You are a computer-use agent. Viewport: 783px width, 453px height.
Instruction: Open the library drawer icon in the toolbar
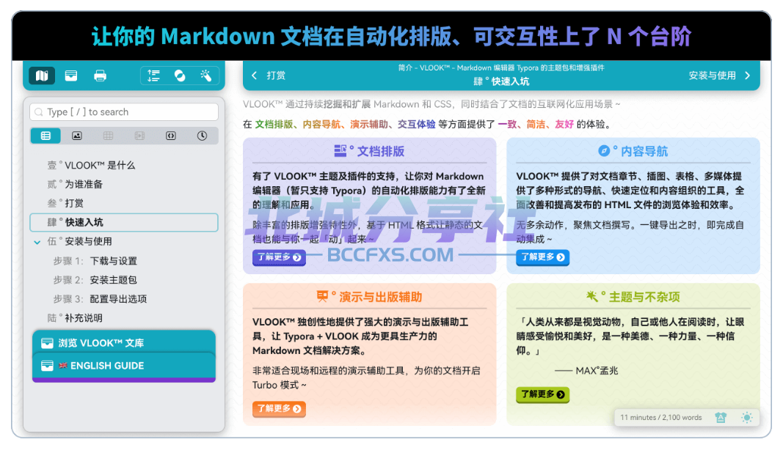click(71, 75)
